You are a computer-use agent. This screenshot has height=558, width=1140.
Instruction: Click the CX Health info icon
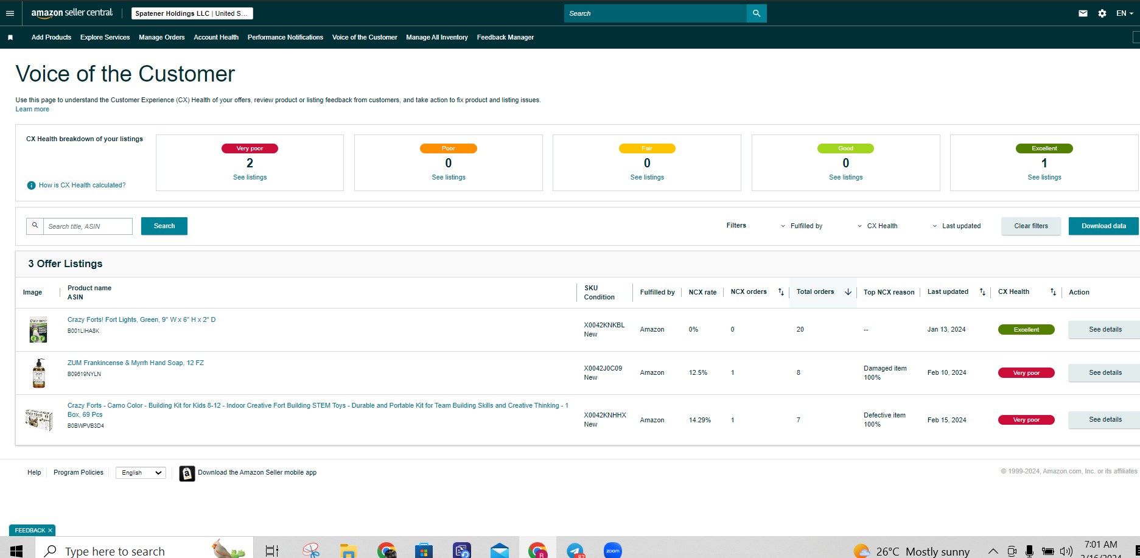(x=31, y=186)
